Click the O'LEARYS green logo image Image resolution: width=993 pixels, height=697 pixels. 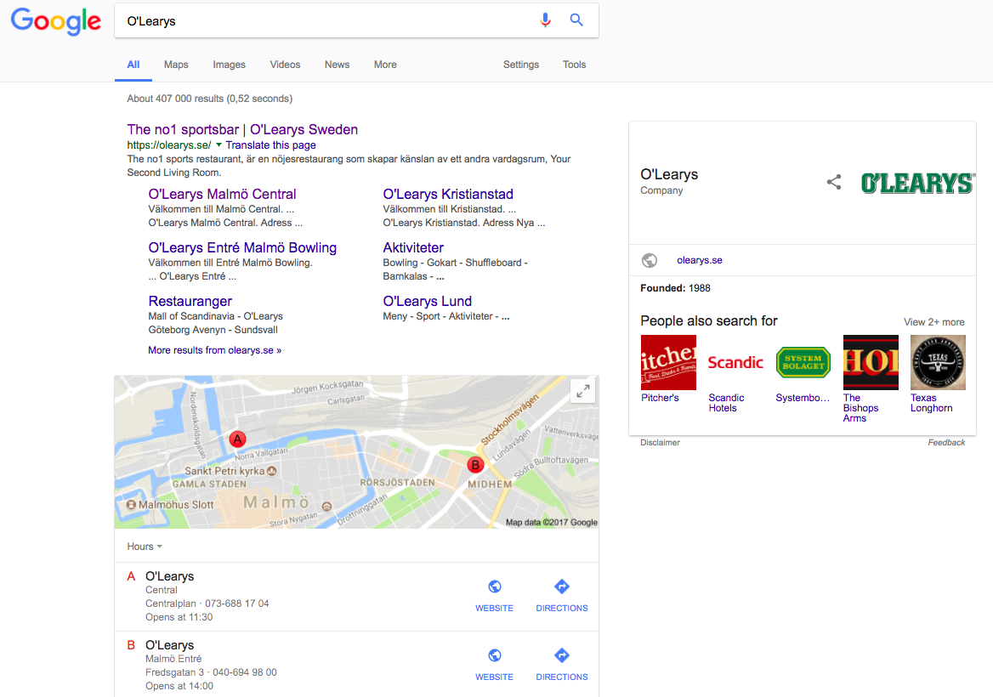coord(917,183)
